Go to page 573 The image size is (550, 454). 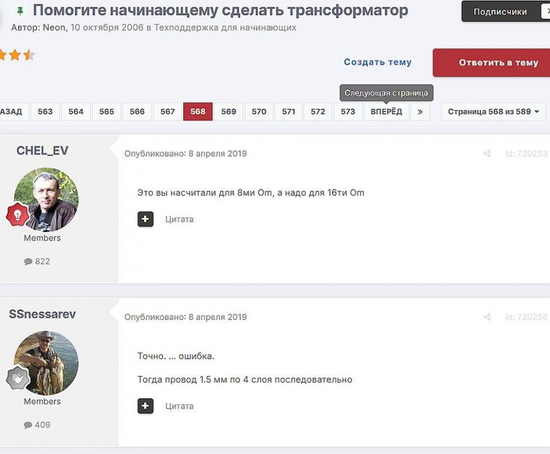tap(348, 112)
